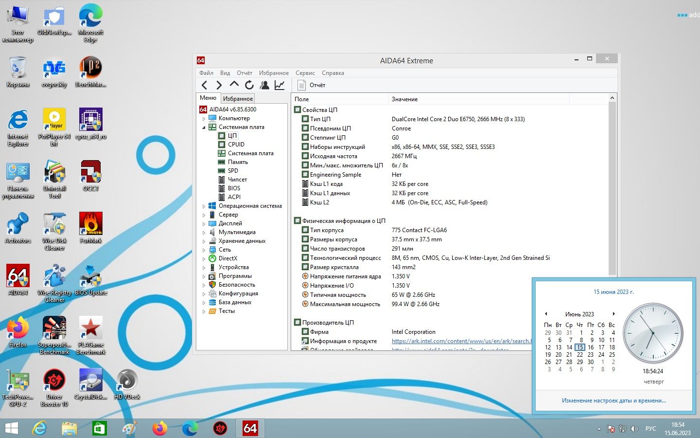Click the vertical scrollbar up arrow

tap(612, 98)
